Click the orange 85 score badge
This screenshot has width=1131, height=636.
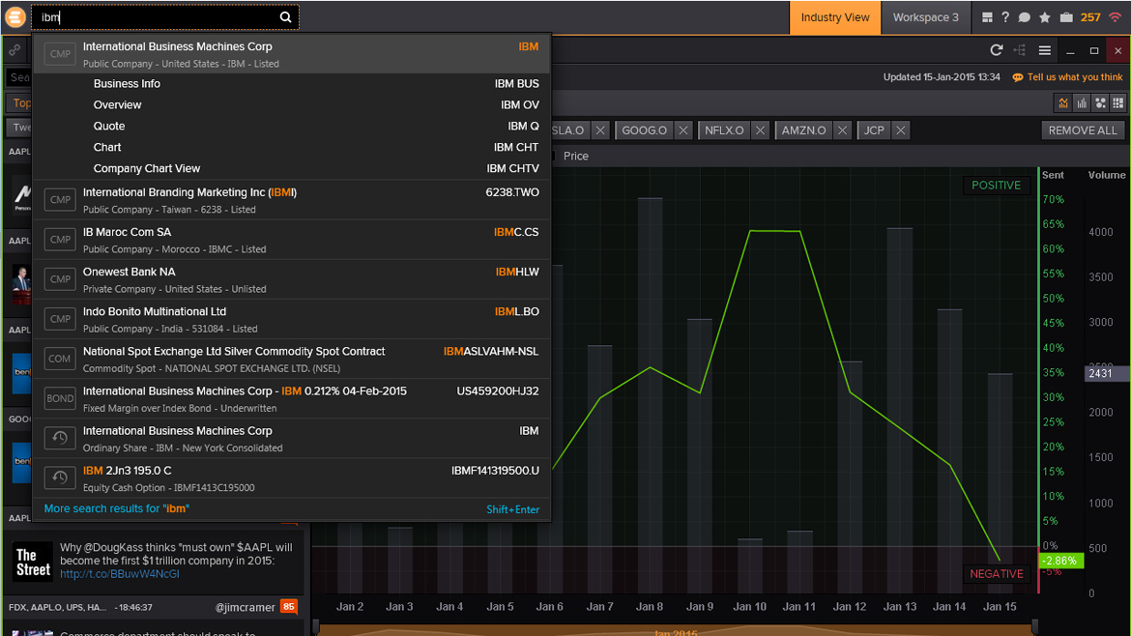pos(288,606)
